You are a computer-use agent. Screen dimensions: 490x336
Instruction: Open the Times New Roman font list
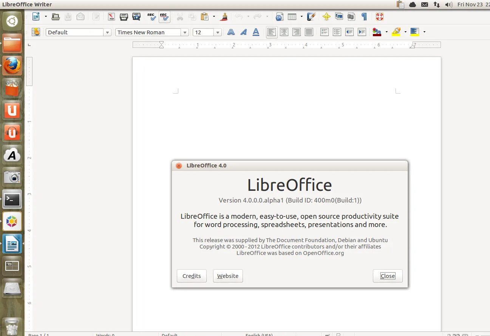pos(185,32)
